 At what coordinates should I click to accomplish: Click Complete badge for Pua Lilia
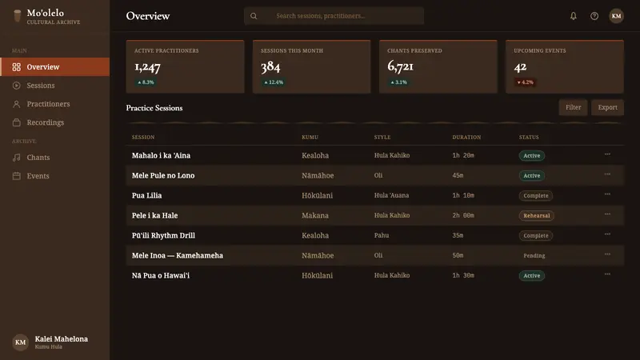point(536,195)
